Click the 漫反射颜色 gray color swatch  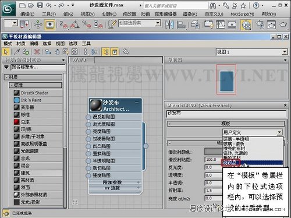tap(214, 152)
